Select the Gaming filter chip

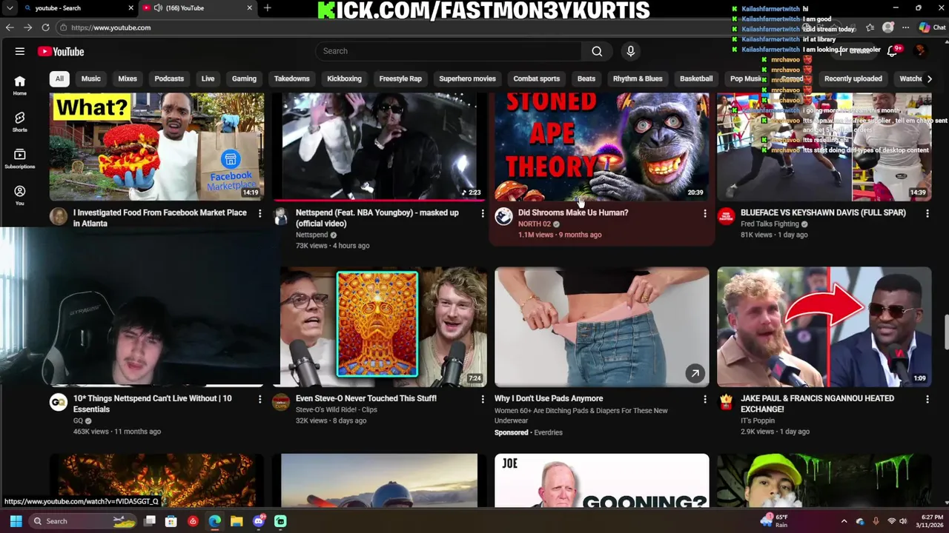(244, 78)
